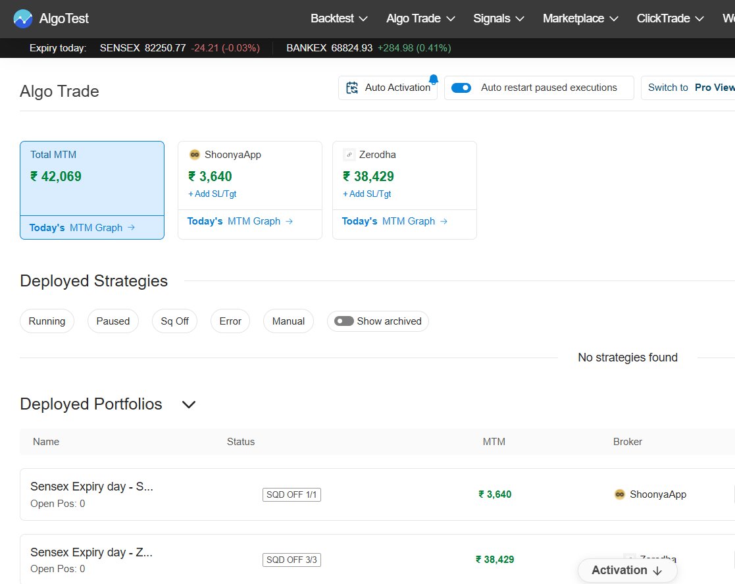Click the Status column header
The width and height of the screenshot is (735, 584).
tap(241, 442)
